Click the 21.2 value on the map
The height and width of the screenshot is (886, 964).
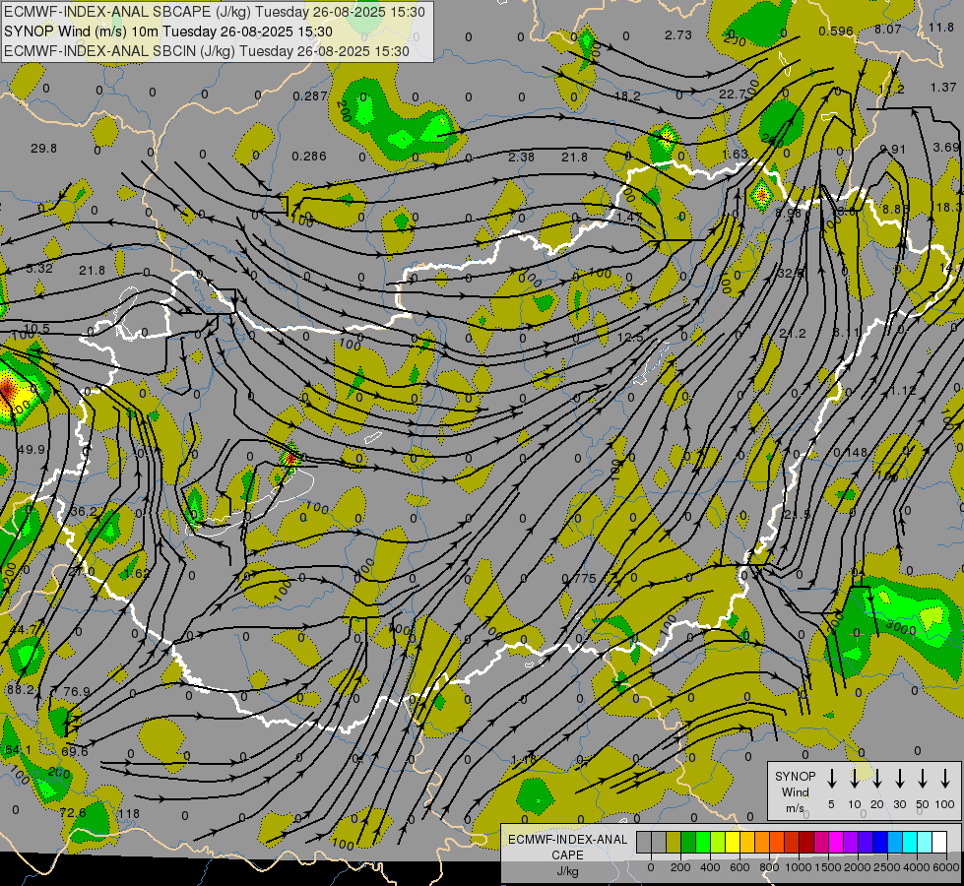(793, 334)
